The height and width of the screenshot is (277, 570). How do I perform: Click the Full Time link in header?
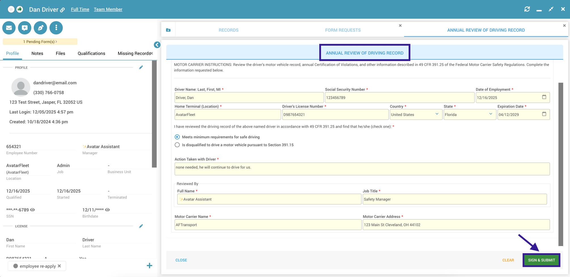click(x=80, y=9)
